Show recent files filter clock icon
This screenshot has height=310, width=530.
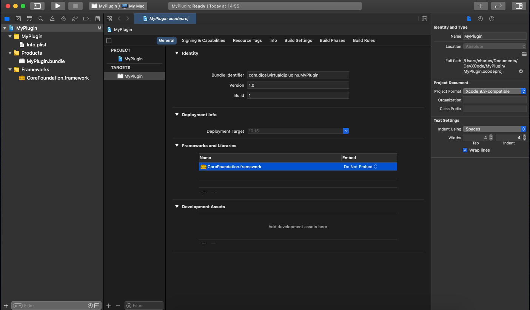pyautogui.click(x=90, y=305)
